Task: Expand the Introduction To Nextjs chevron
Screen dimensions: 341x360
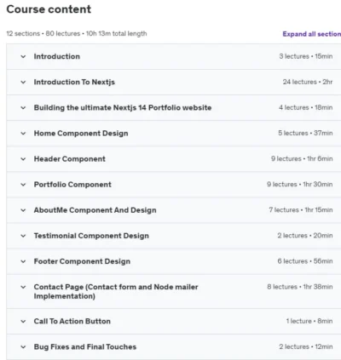Action: click(23, 83)
